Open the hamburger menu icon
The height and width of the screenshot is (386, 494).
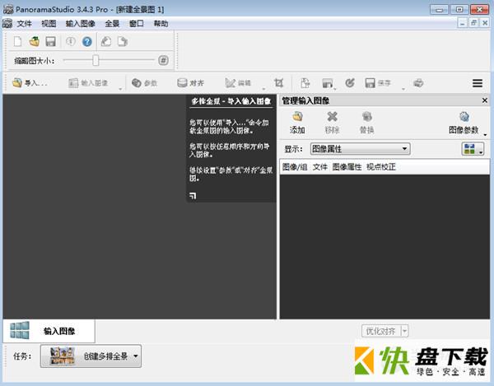click(x=478, y=83)
